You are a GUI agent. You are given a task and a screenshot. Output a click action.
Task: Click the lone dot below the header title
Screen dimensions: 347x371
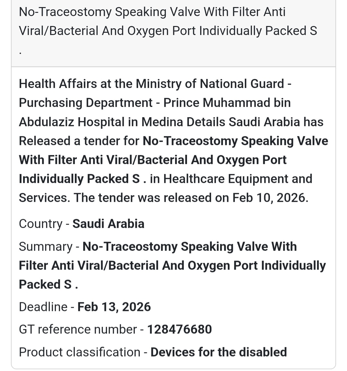(x=20, y=52)
